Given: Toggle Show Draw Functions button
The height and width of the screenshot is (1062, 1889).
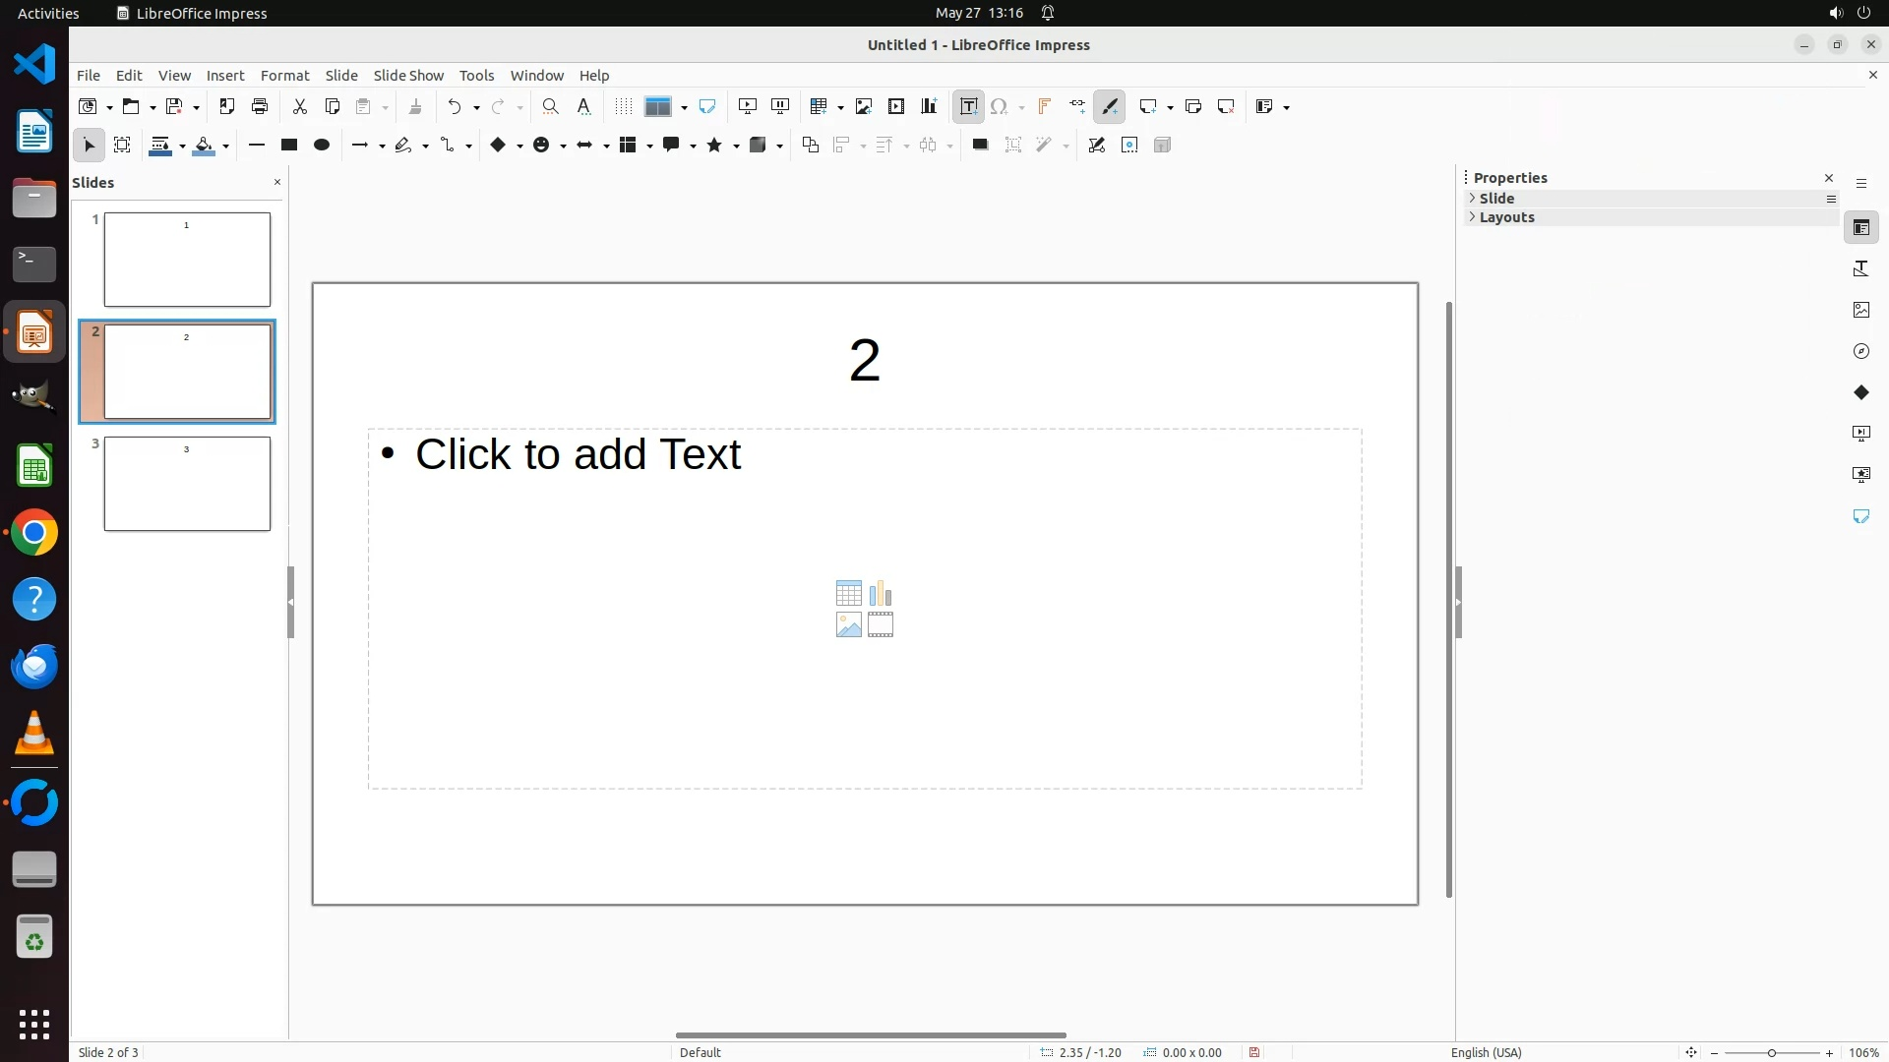Looking at the screenshot, I should pos(1110,106).
